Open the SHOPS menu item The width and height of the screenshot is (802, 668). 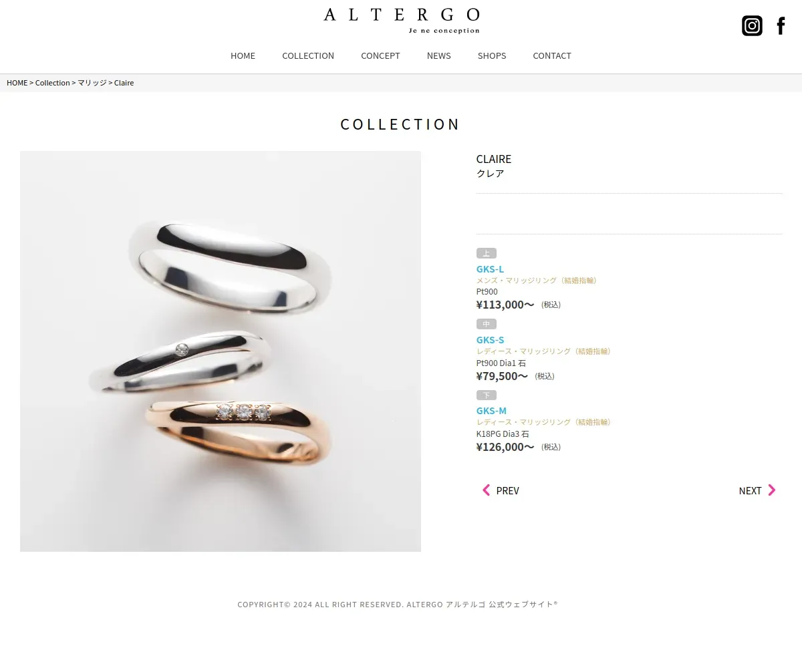tap(492, 55)
